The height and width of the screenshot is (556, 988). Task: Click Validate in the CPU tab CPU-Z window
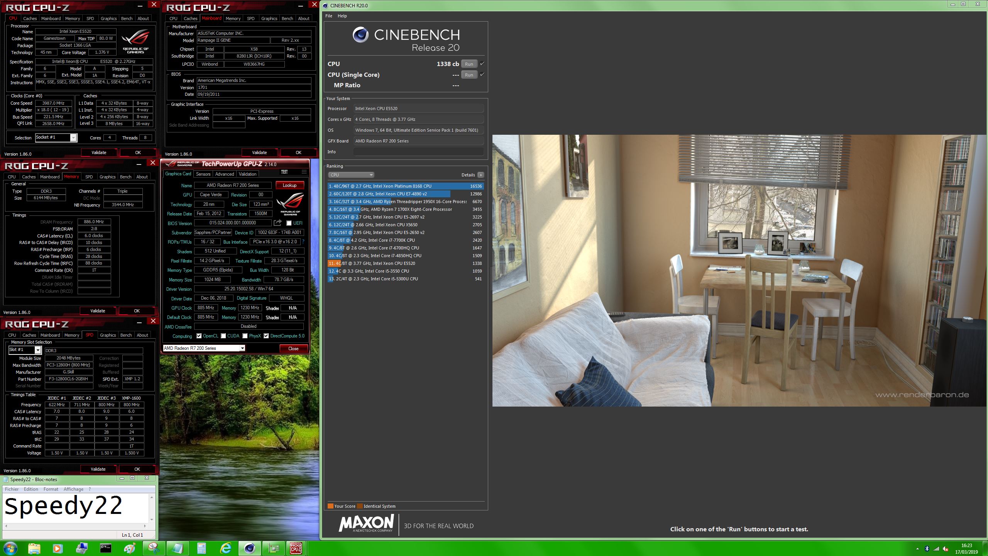pyautogui.click(x=99, y=153)
